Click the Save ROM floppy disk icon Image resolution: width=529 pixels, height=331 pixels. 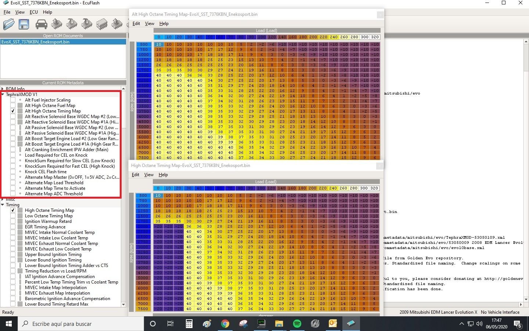[24, 24]
